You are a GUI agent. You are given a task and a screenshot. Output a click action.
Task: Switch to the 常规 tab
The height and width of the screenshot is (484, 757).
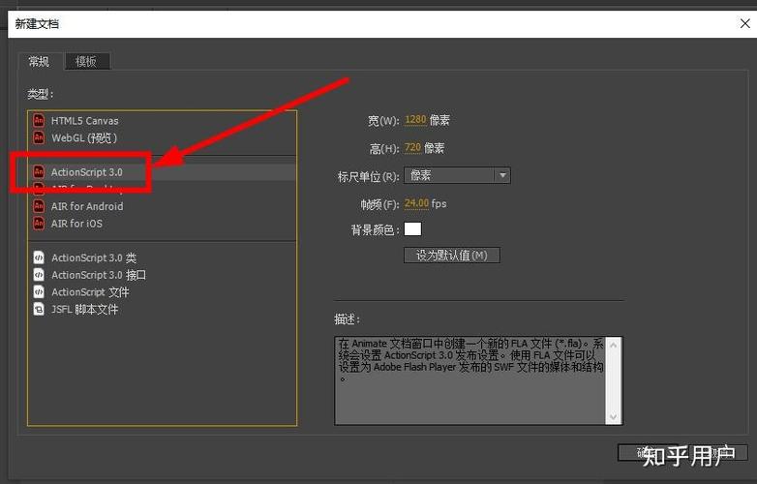pos(39,61)
